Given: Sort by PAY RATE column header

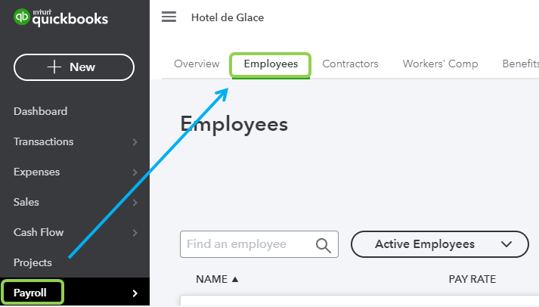Looking at the screenshot, I should click(x=472, y=279).
